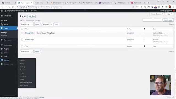Image resolution: width=176 pixels, height=99 pixels.
Task: Switch to My Account tab
Action: pos(138,3)
